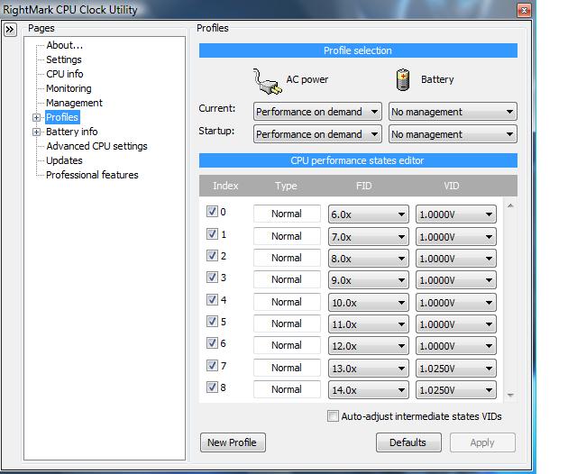Expand the Profiles tree node

click(36, 117)
